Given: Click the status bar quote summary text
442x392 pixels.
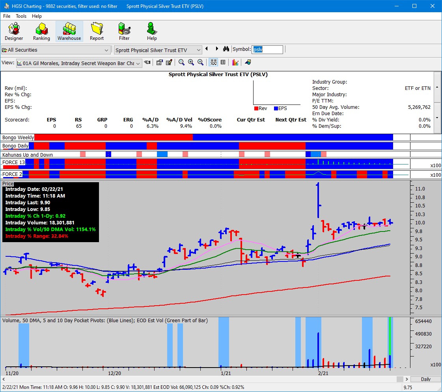Looking at the screenshot, I should click(123, 387).
